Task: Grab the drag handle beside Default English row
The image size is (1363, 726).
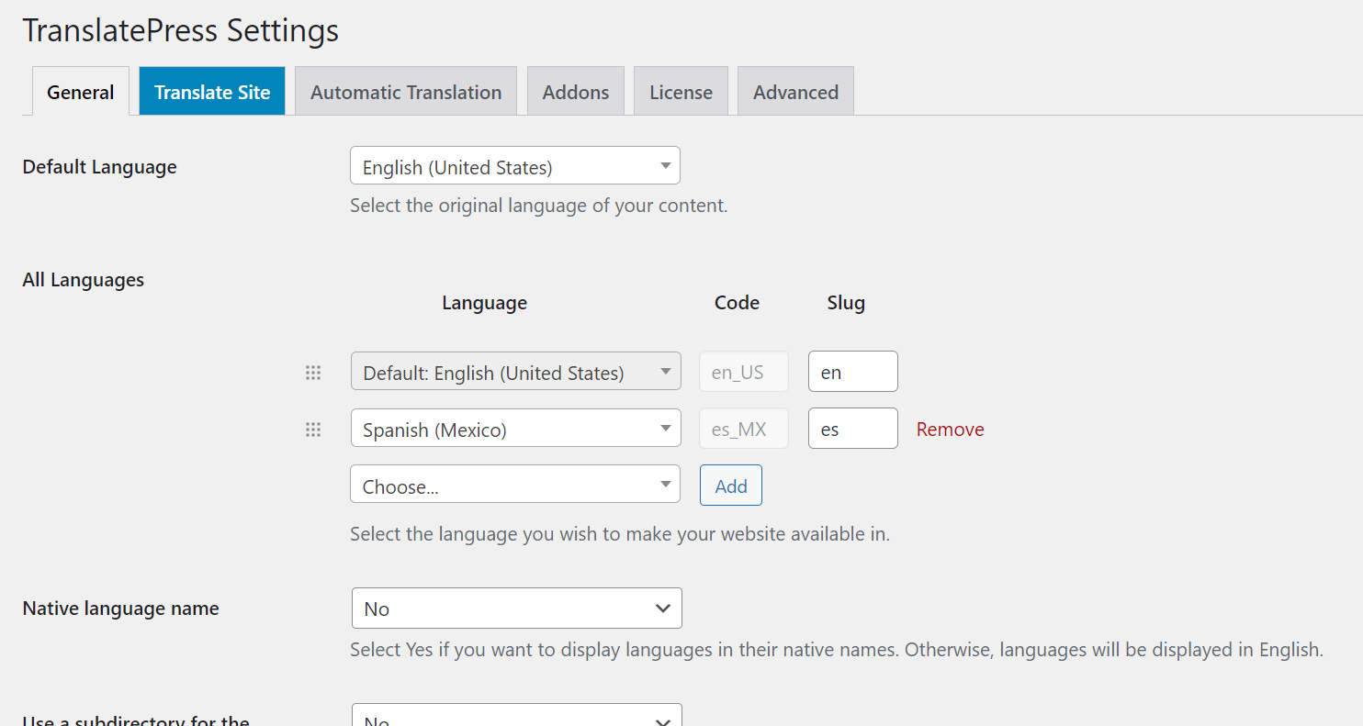Action: (313, 373)
